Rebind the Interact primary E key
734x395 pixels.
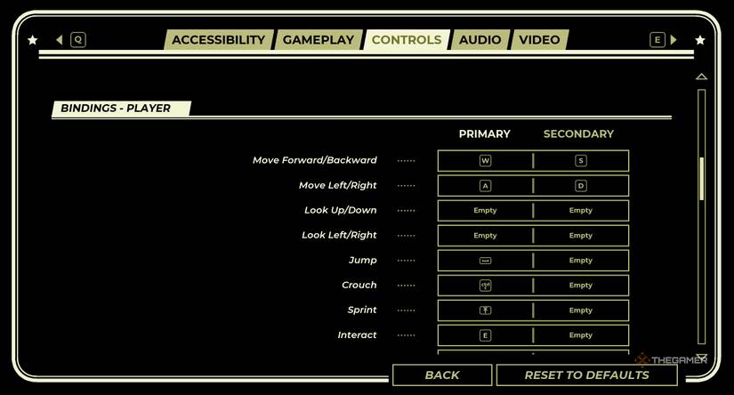pos(485,335)
